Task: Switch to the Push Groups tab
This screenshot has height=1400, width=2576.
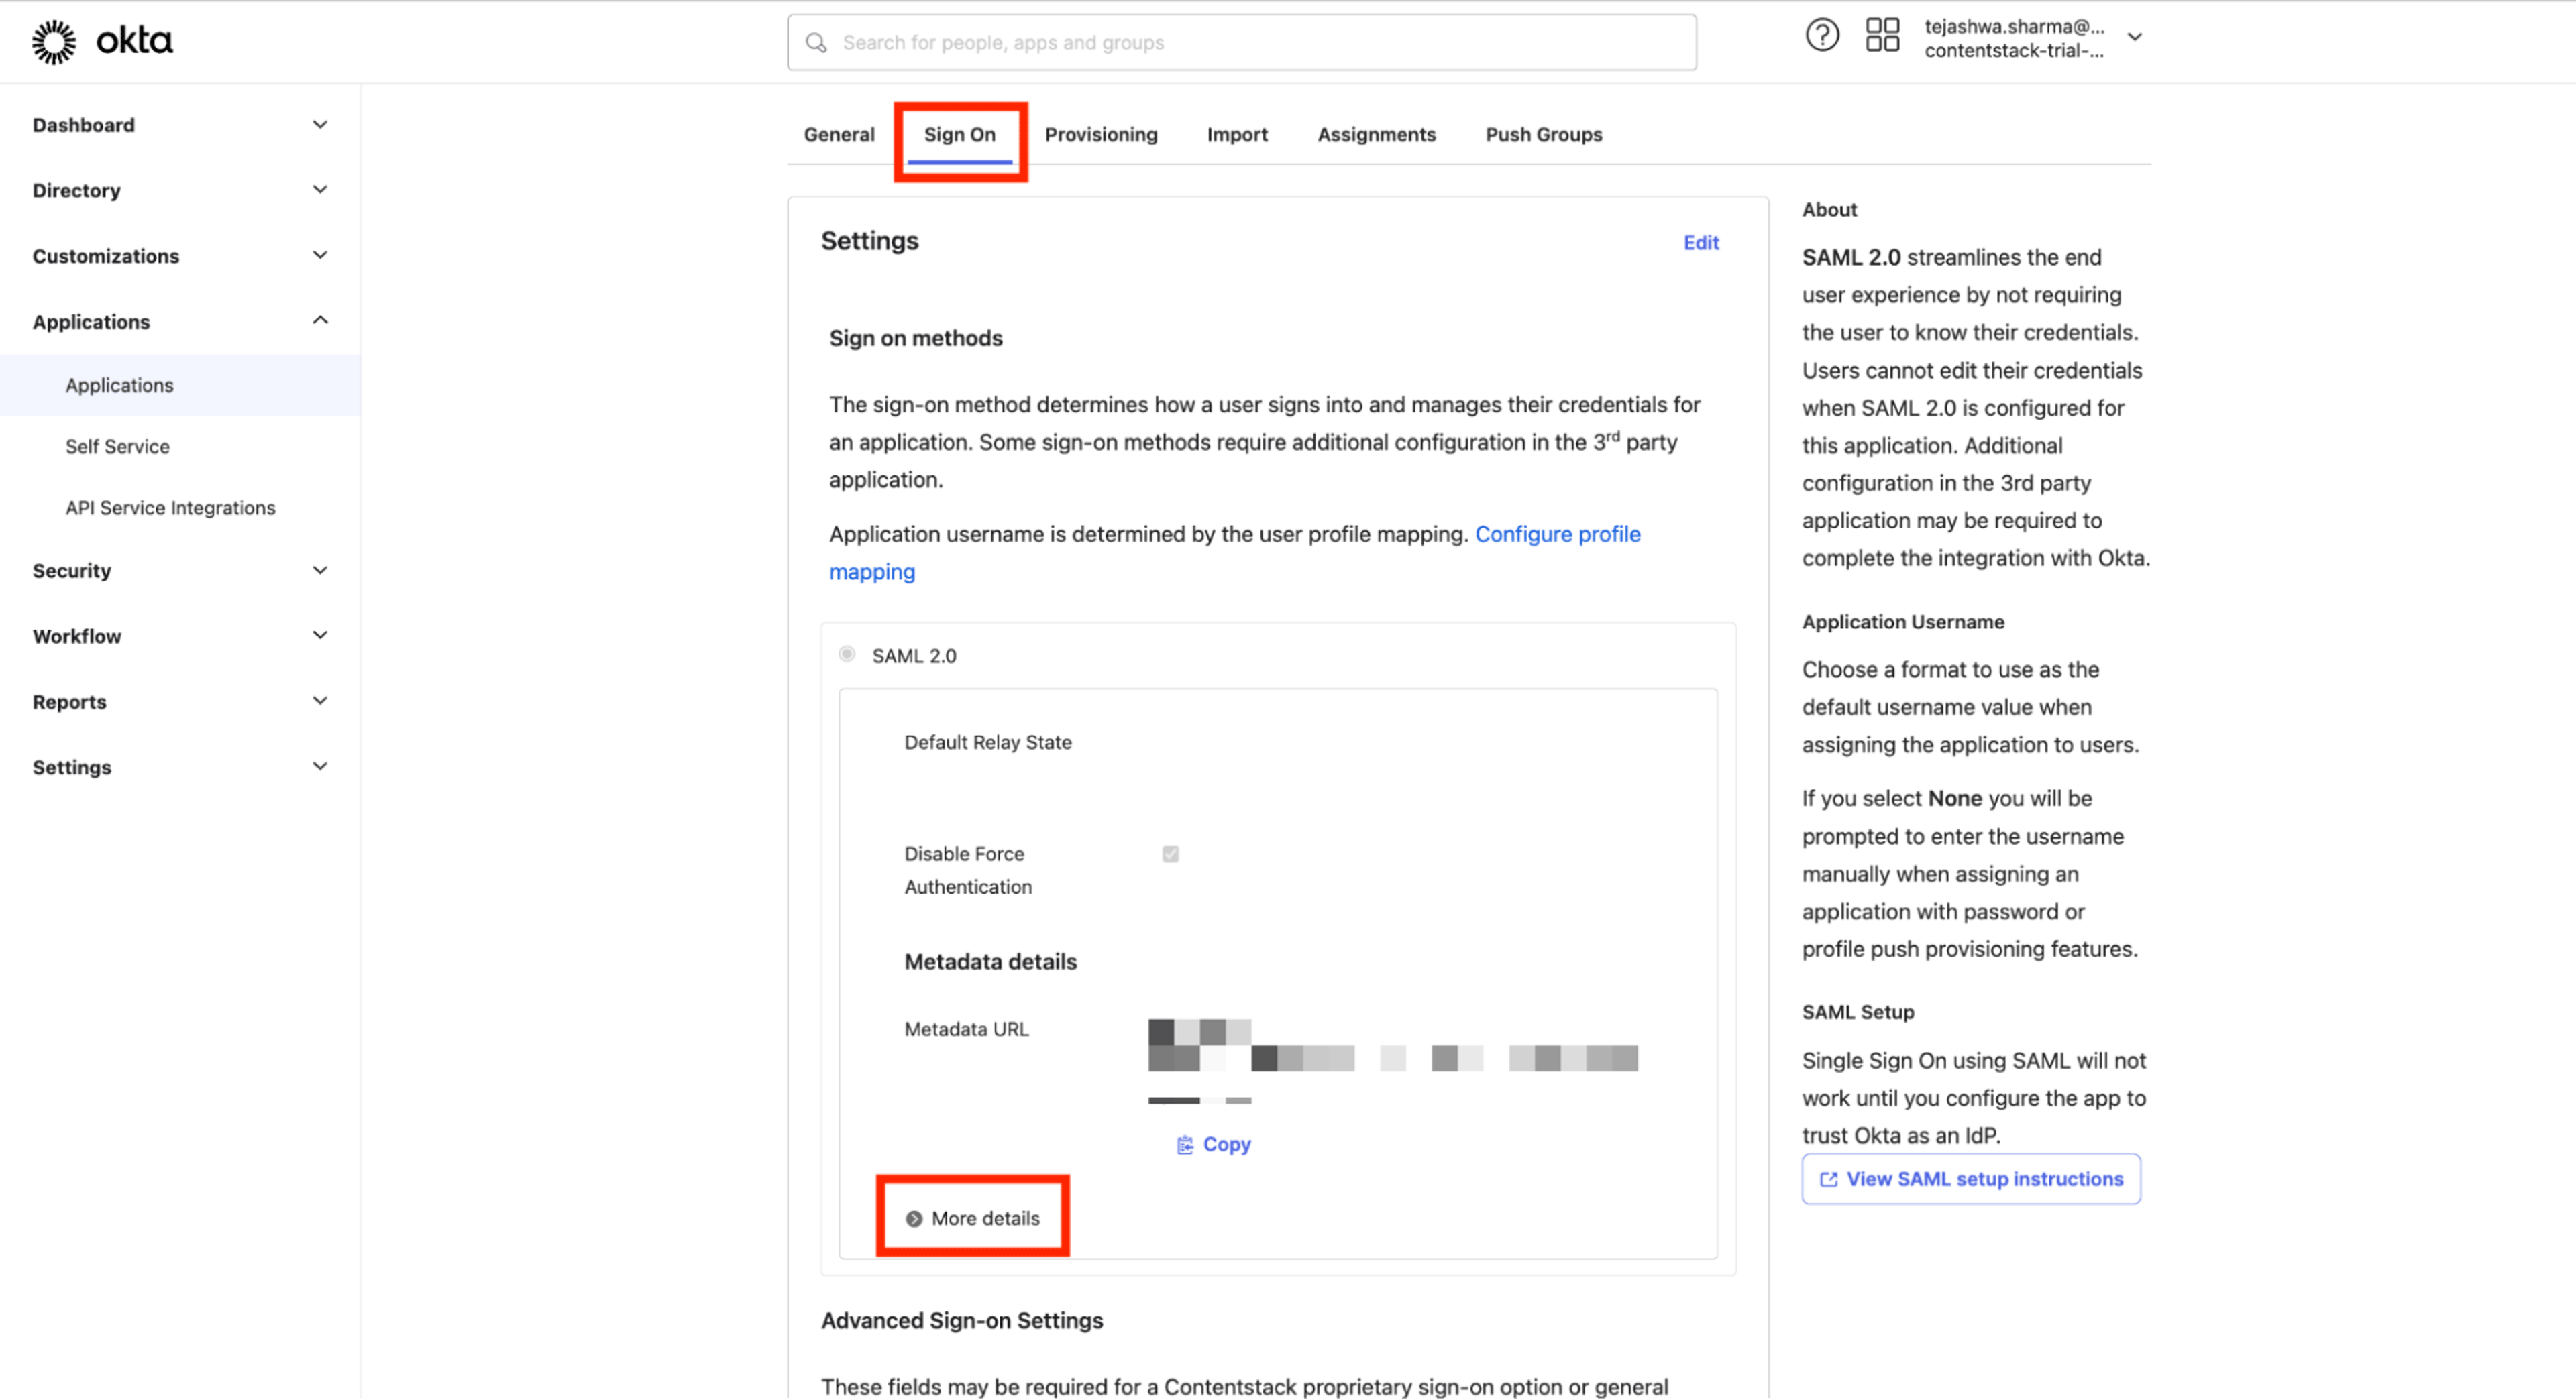Action: coord(1543,135)
